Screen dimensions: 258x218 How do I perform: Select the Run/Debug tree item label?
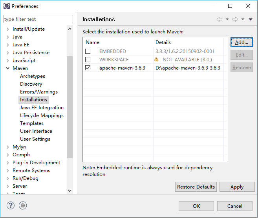point(26,178)
